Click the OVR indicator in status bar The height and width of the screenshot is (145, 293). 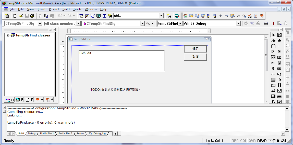click(x=252, y=141)
